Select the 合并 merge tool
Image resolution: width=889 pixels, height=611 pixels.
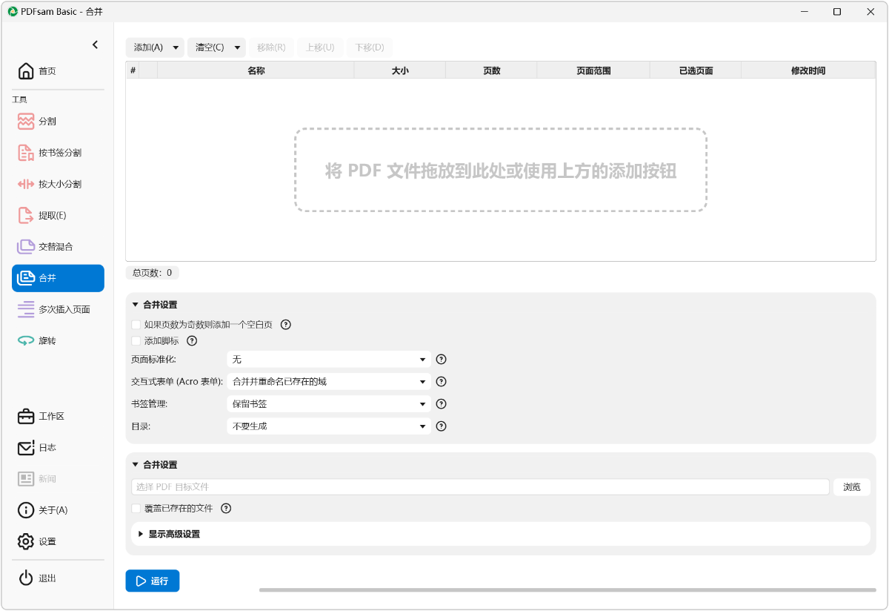coord(58,278)
